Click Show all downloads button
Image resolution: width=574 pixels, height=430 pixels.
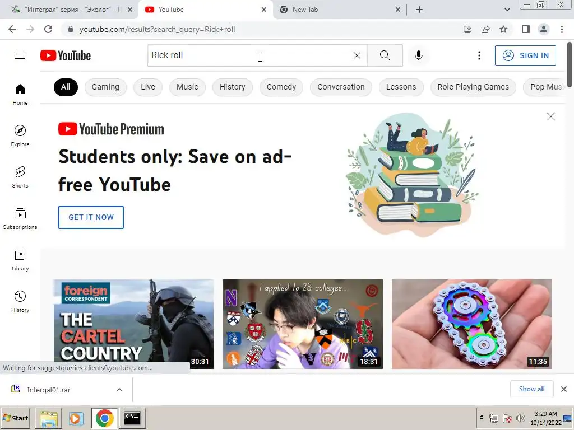[x=531, y=389]
